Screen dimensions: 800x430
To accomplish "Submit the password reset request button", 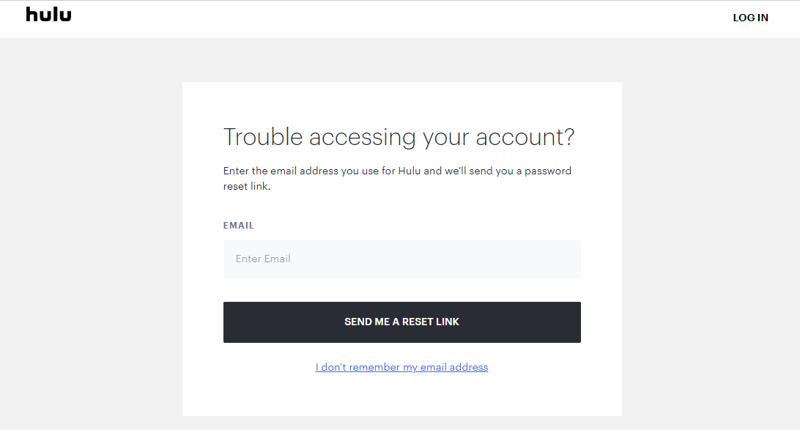I will point(401,322).
